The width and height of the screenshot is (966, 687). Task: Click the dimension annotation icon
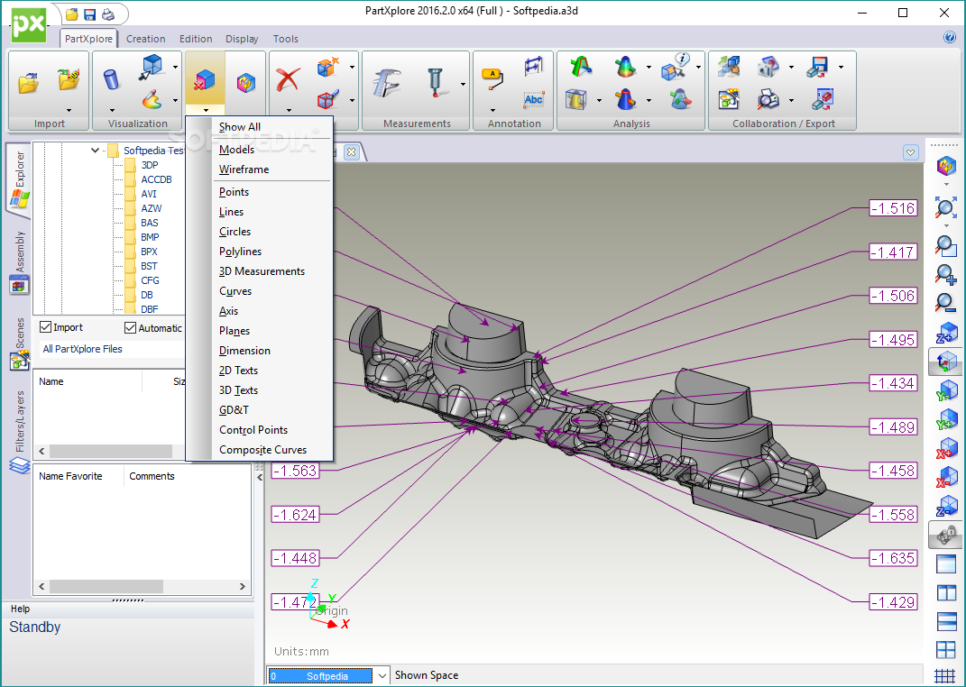click(x=534, y=67)
